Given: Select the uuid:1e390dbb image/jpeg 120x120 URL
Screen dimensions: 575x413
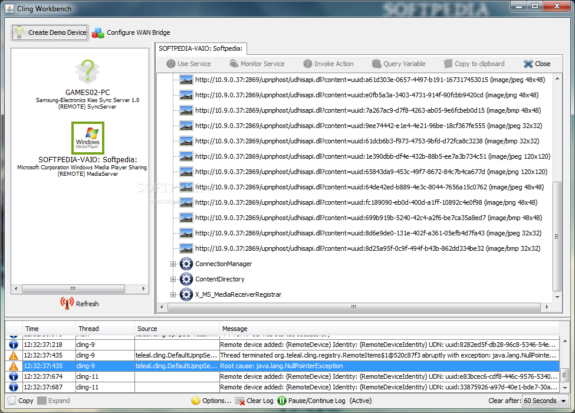Looking at the screenshot, I should tap(373, 156).
